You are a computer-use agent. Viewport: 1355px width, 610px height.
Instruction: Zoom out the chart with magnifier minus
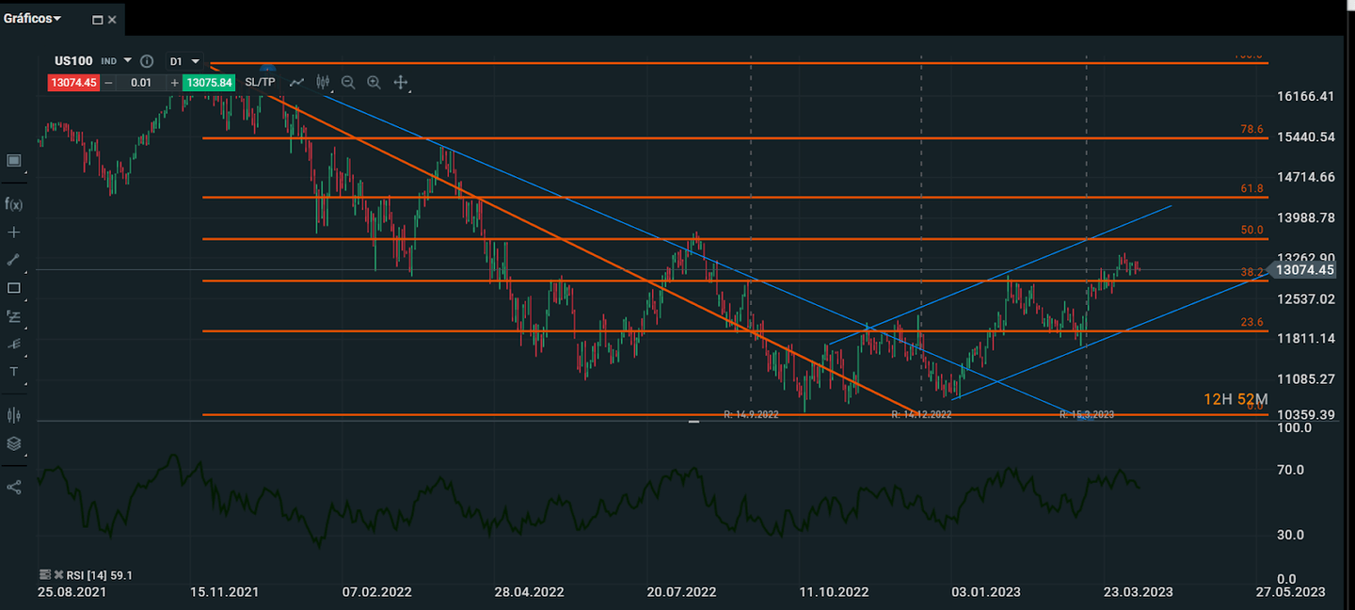tap(348, 83)
